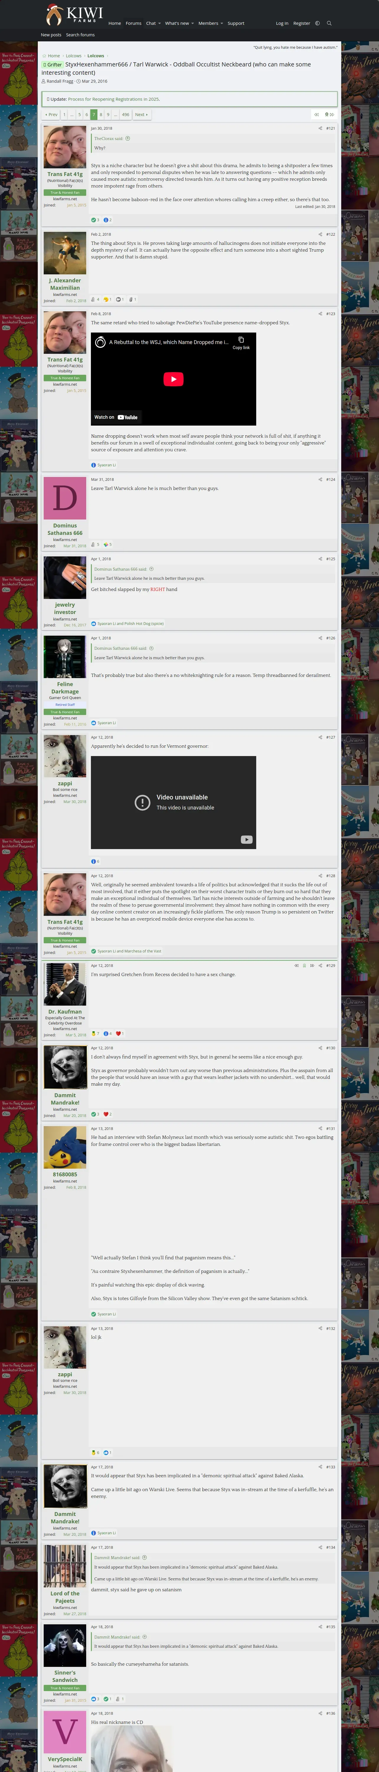Image resolution: width=379 pixels, height=1772 pixels.
Task: Click the Home breadcrumb link
Action: (54, 56)
